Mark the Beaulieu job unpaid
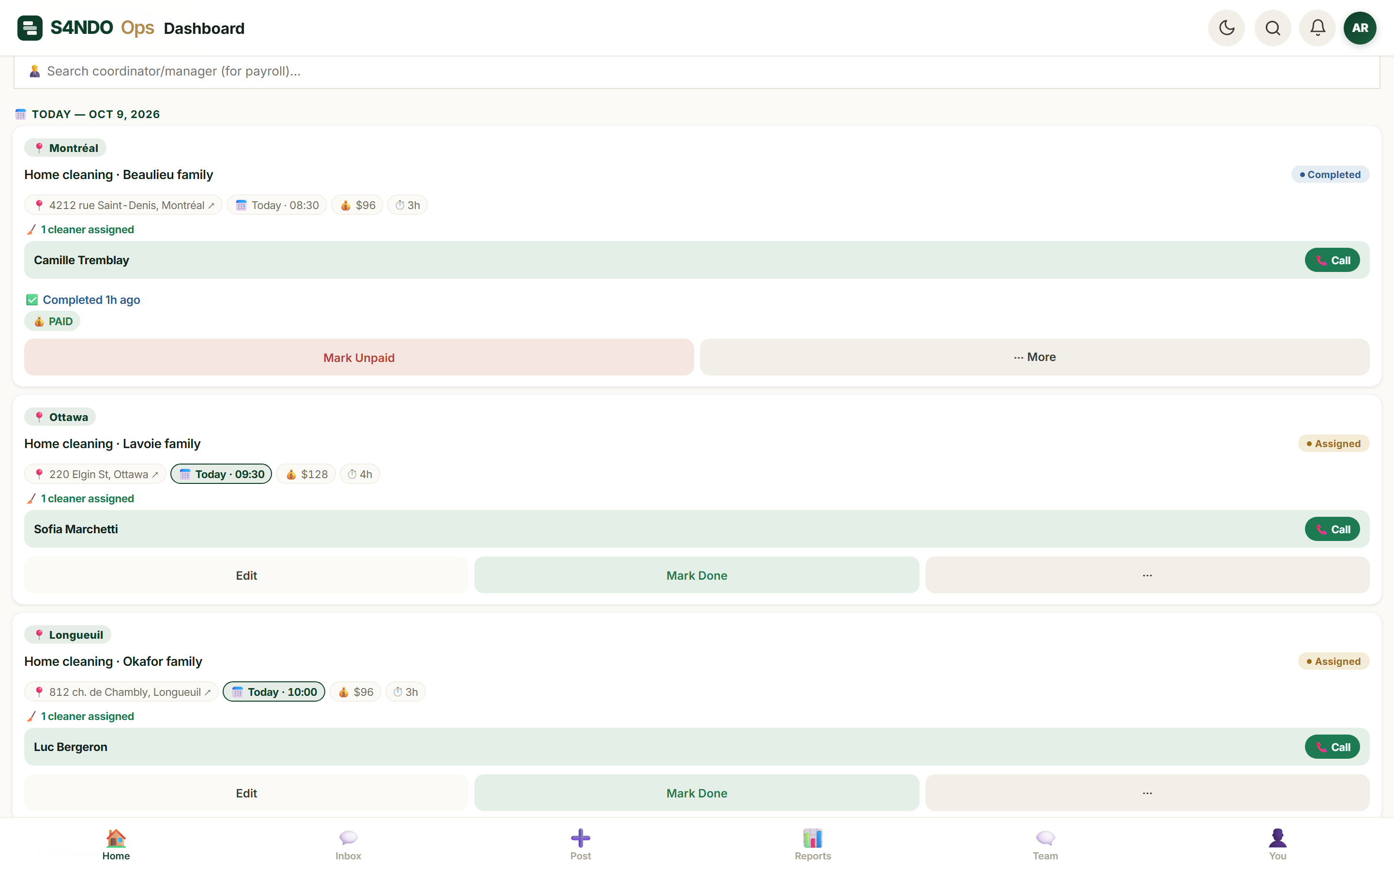Screen dimensions: 1394x871 point(359,357)
